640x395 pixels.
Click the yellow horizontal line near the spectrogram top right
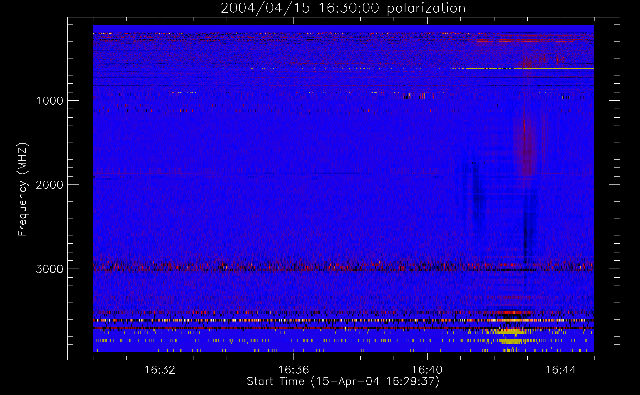point(530,68)
